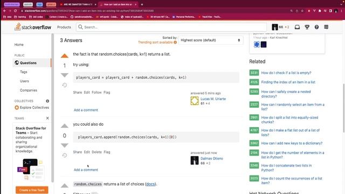Image resolution: width=345 pixels, height=194 pixels.
Task: Click Lucas M. Uriarte's avatar
Action: tap(195, 101)
